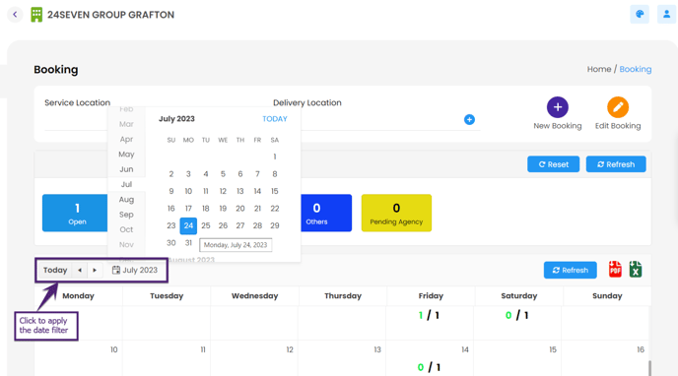The image size is (678, 376).
Task: Pick July 30 in the date picker
Action: [x=171, y=243]
